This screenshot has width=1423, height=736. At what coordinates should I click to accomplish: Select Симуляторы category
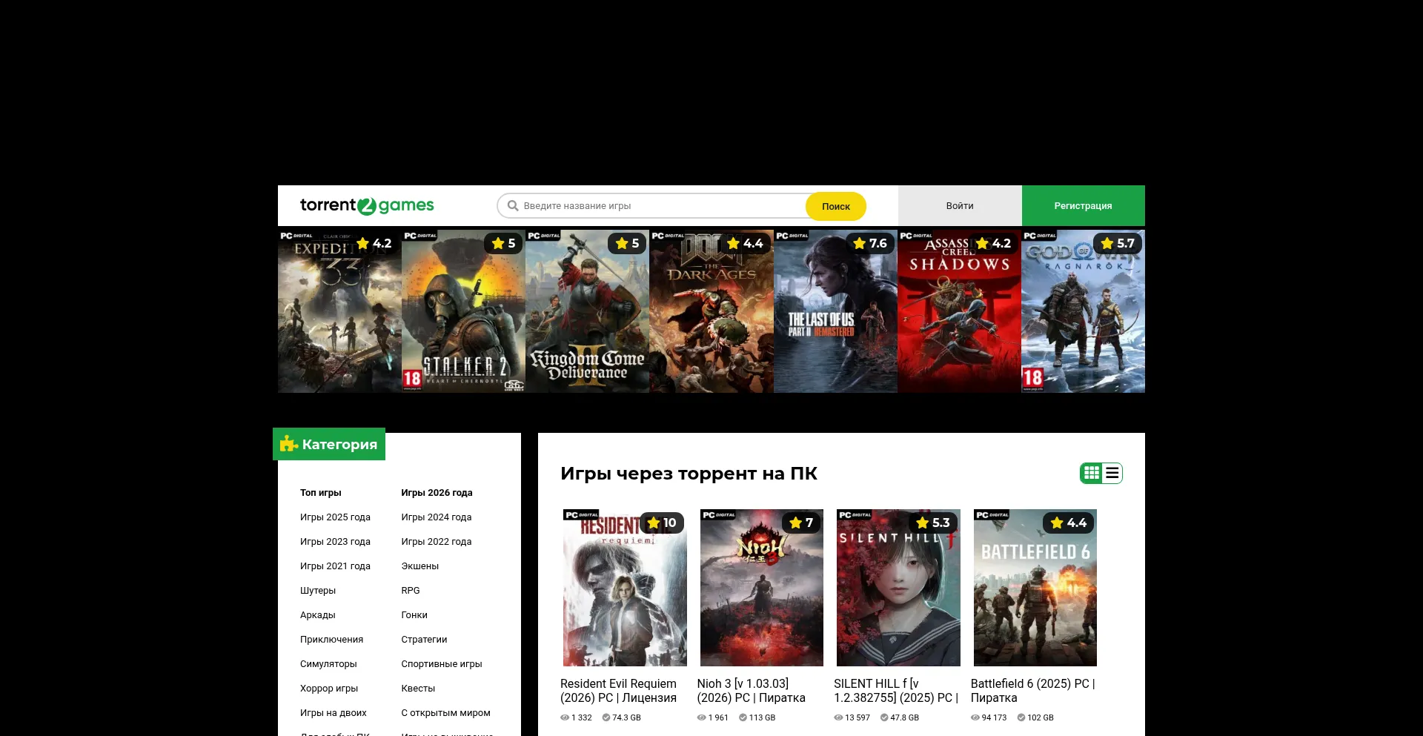(328, 664)
